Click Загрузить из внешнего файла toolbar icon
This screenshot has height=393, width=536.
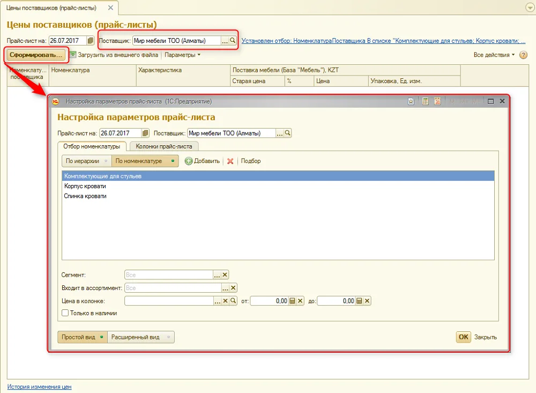[72, 55]
